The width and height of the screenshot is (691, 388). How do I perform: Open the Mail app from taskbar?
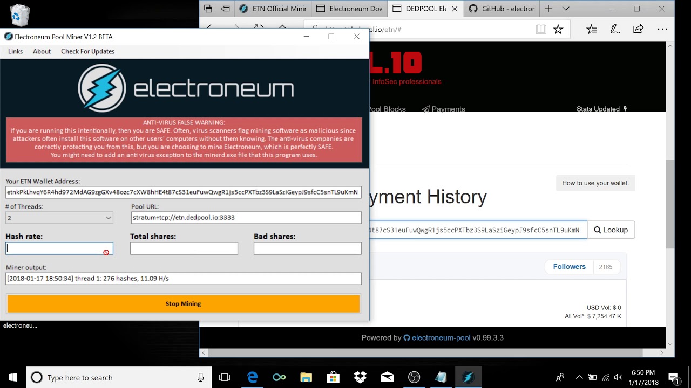click(387, 378)
